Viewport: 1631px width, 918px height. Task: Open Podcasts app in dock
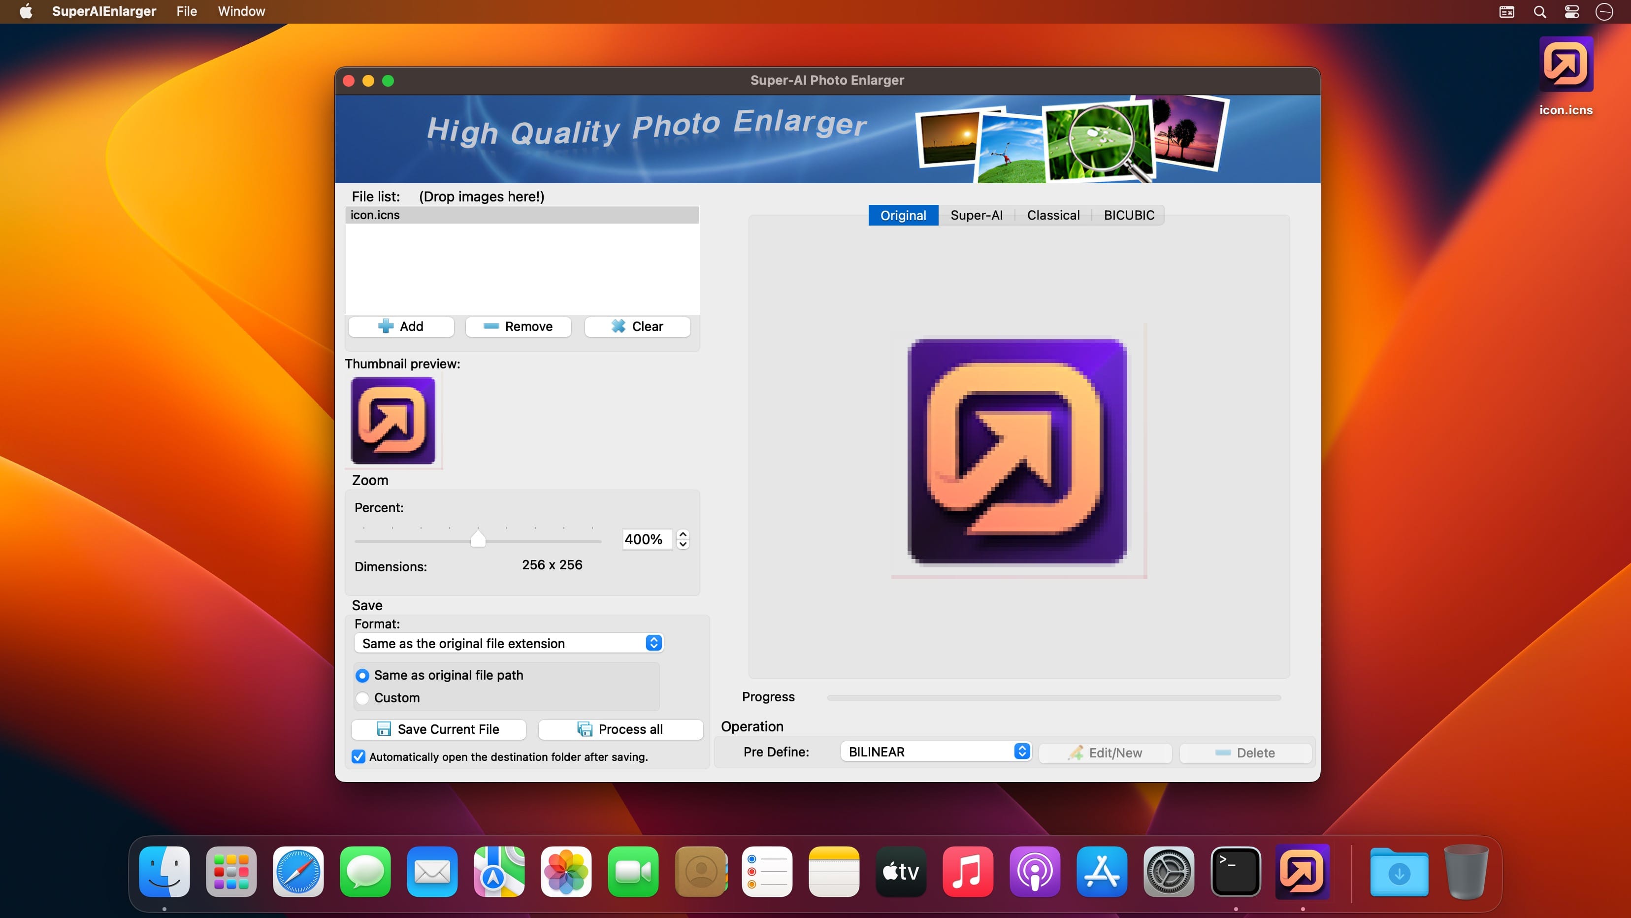(x=1035, y=872)
